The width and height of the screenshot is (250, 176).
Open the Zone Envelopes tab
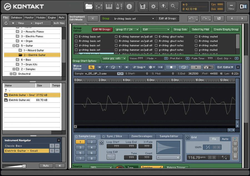(x=142, y=136)
